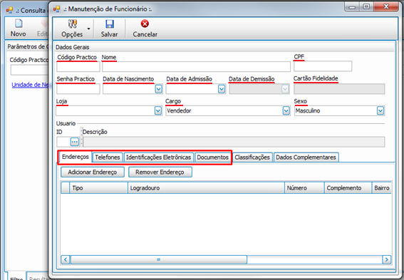Click the Bairro column header
This screenshot has width=404, height=280.
coord(382,188)
